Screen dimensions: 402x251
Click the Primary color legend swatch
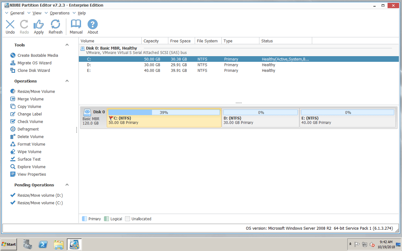point(84,219)
